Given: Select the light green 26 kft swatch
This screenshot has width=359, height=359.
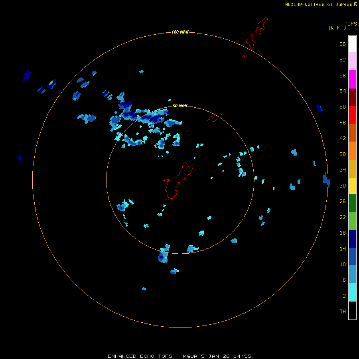Looking at the screenshot, I should coord(352,221).
